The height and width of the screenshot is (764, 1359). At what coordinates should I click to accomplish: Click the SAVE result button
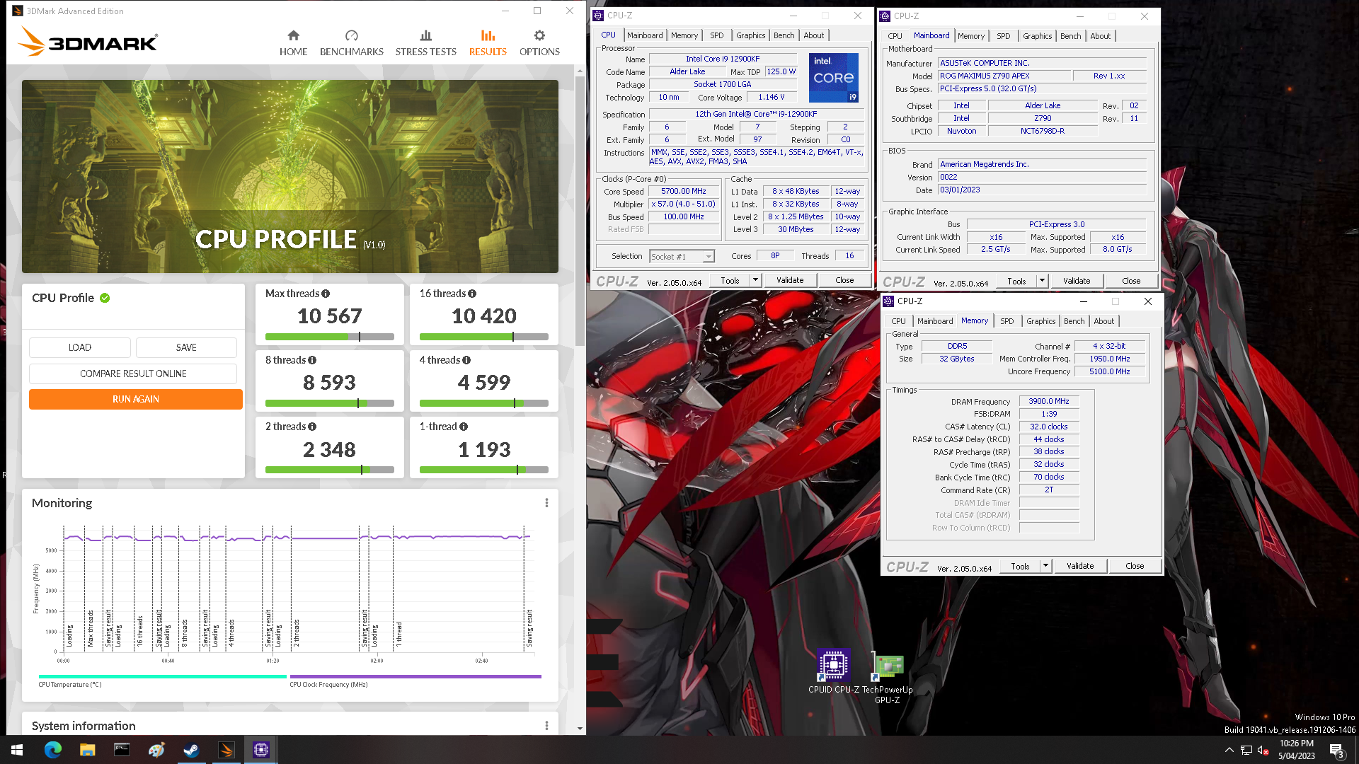pos(186,347)
